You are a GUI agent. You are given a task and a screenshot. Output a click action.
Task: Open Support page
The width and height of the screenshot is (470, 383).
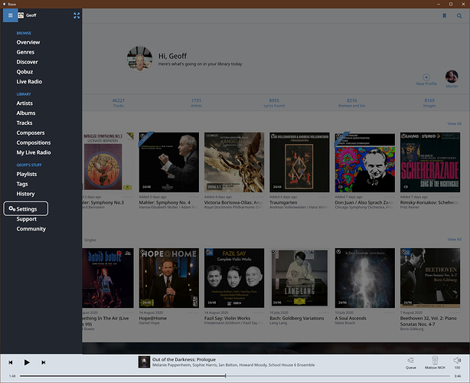click(26, 219)
